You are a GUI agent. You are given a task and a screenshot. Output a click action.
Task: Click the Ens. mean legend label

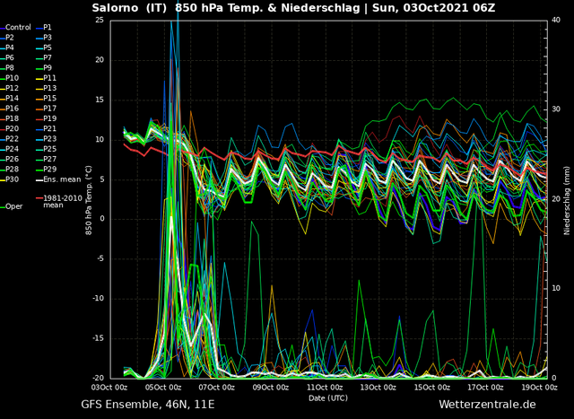point(62,179)
